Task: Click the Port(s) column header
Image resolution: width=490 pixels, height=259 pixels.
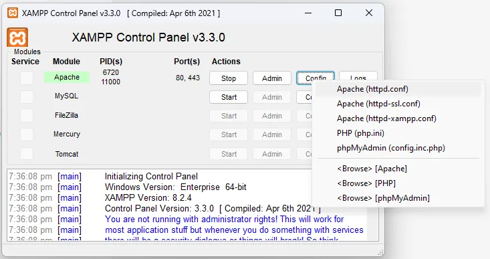Action: point(187,62)
